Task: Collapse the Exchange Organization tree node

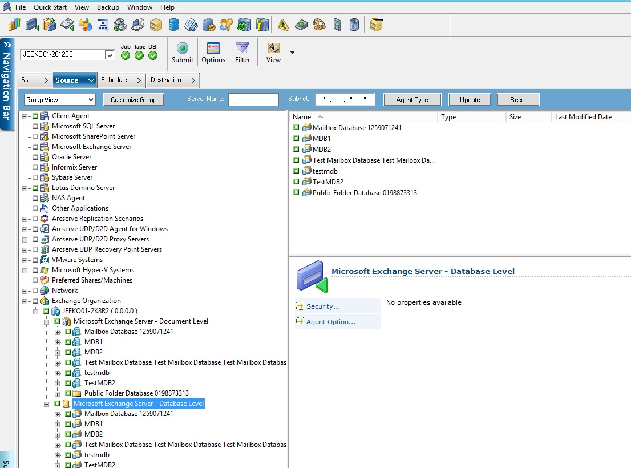Action: pos(25,301)
